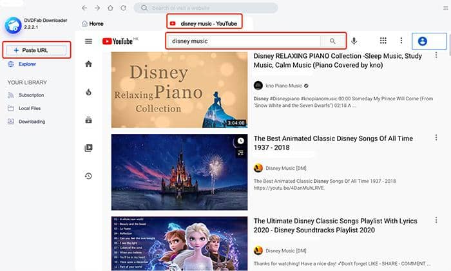The width and height of the screenshot is (451, 271).
Task: Click the DVDFab Downloader logo
Action: click(14, 25)
